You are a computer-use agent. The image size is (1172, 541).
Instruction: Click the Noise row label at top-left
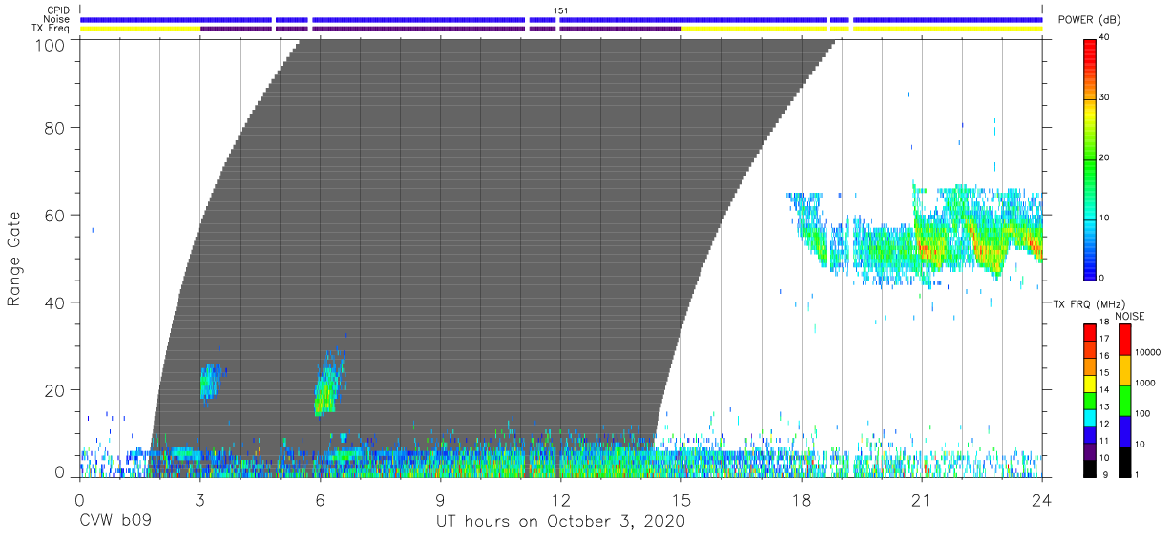(x=57, y=19)
